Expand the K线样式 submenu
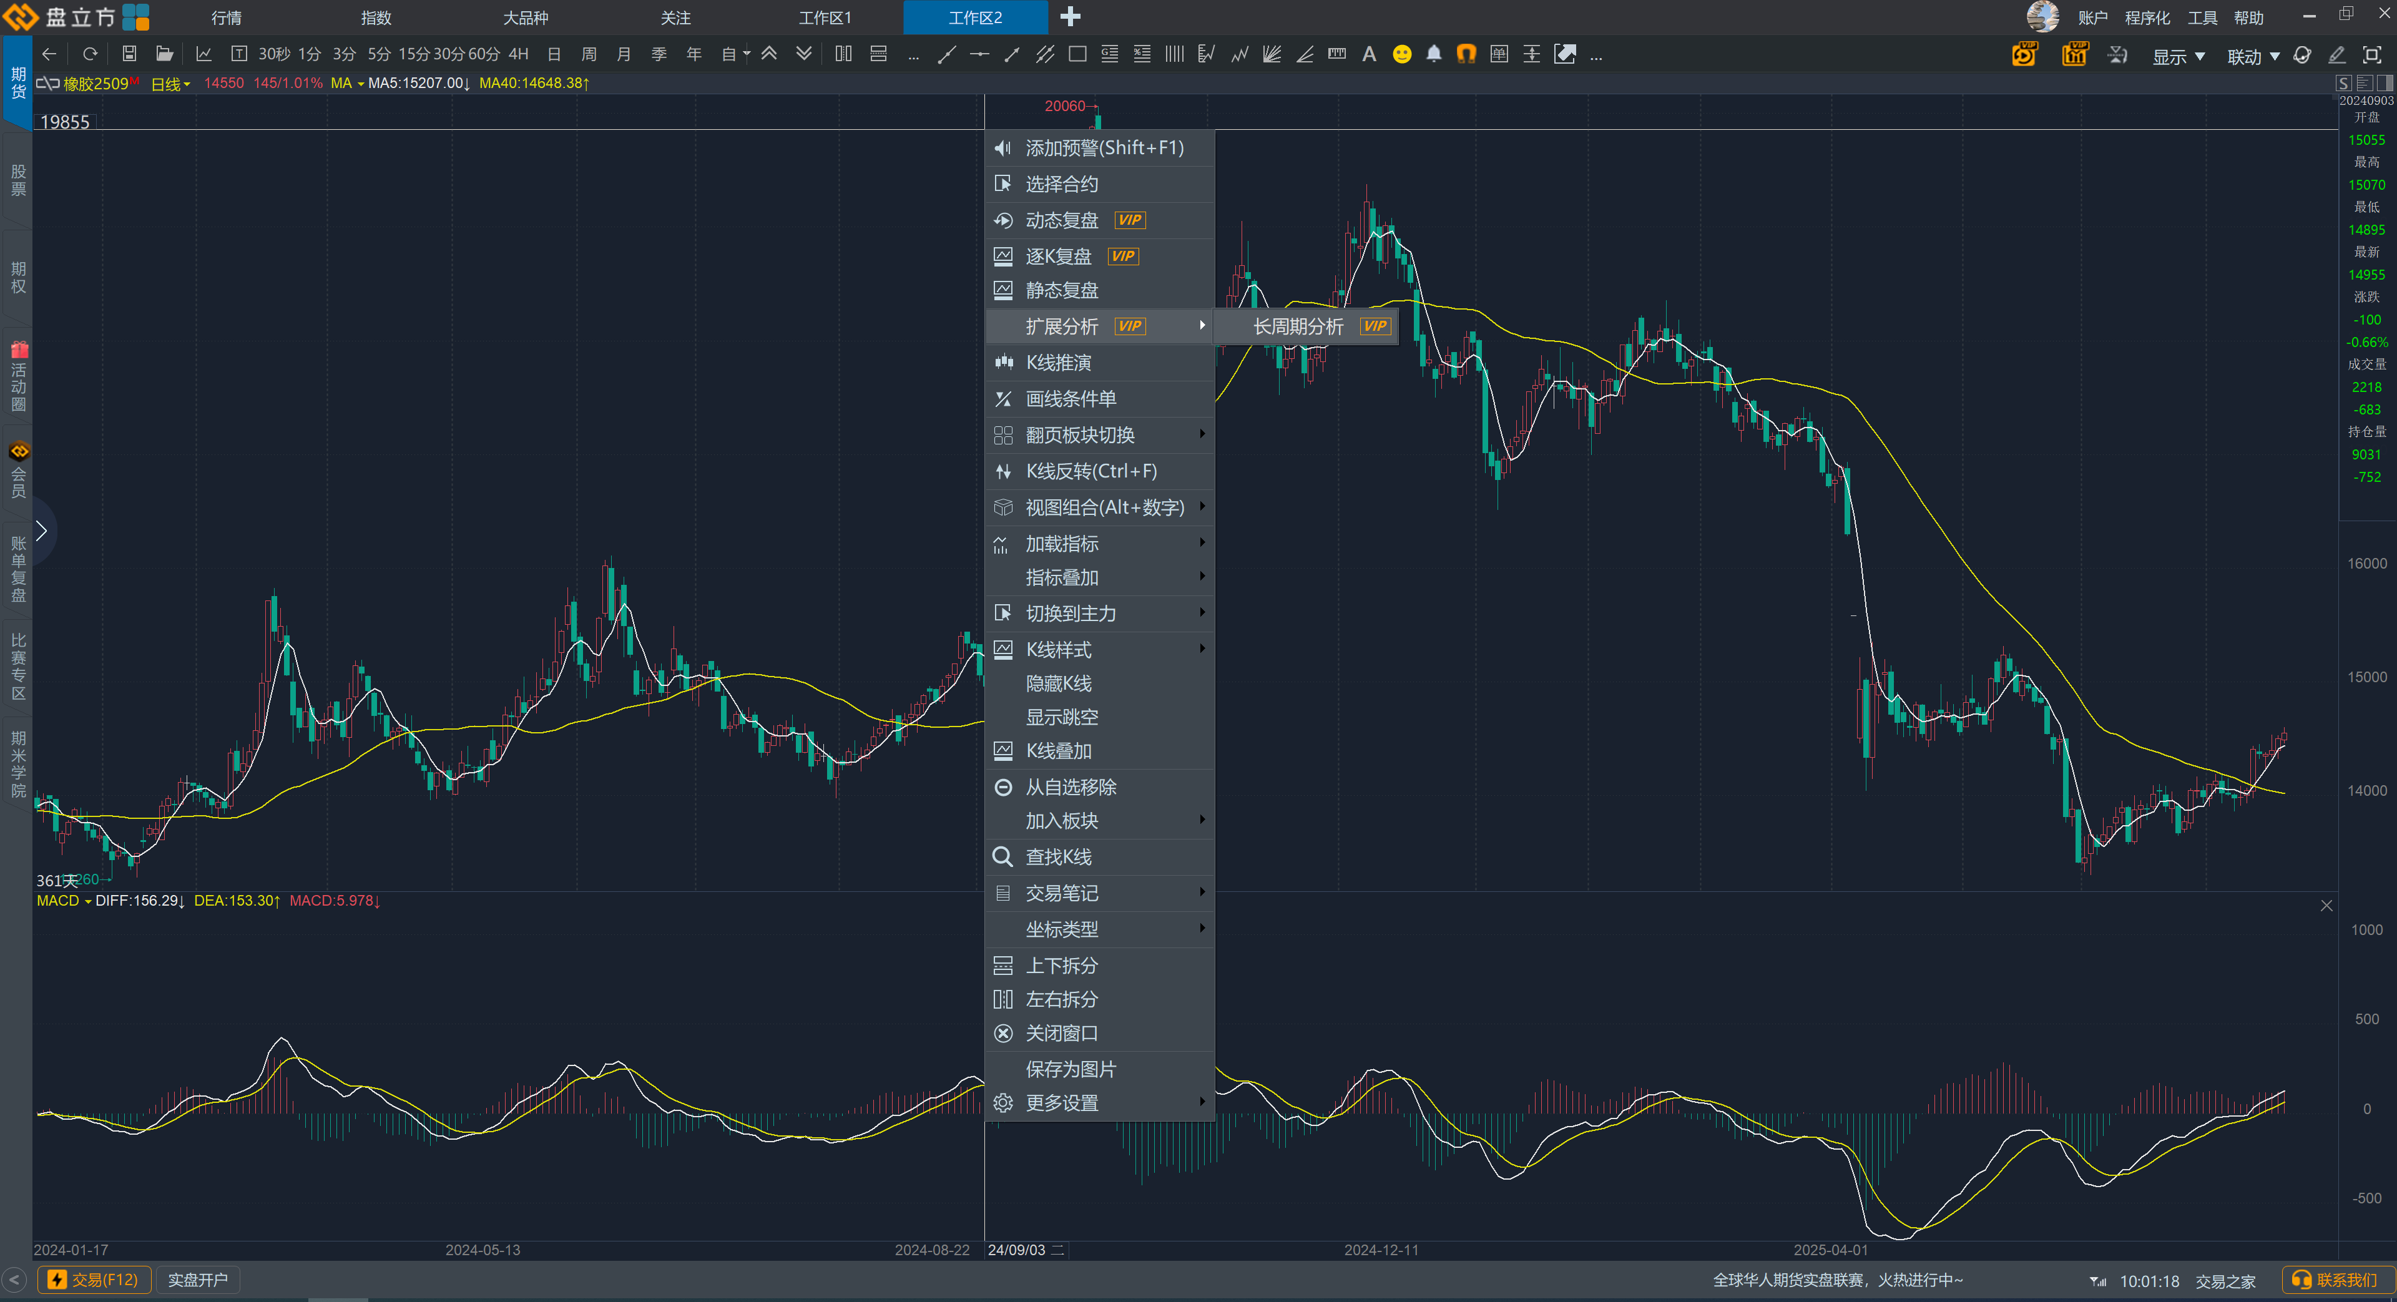Image resolution: width=2397 pixels, height=1302 pixels. point(1100,650)
